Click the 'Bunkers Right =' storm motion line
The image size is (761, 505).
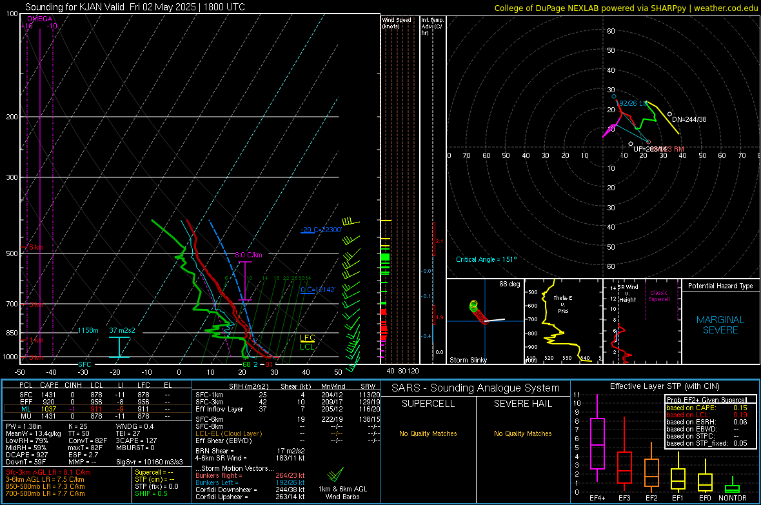(250, 476)
